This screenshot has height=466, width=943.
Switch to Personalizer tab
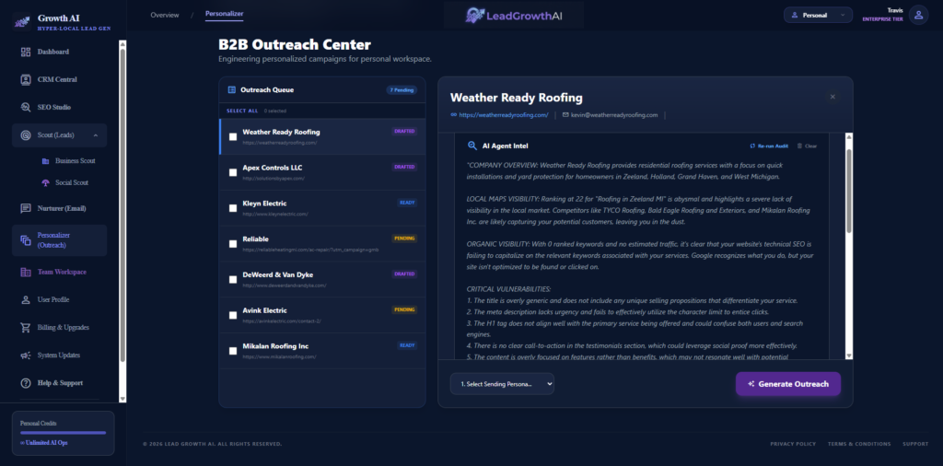tap(225, 13)
